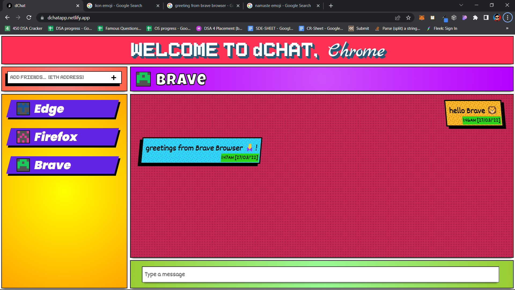Open a new browser tab

click(x=331, y=6)
